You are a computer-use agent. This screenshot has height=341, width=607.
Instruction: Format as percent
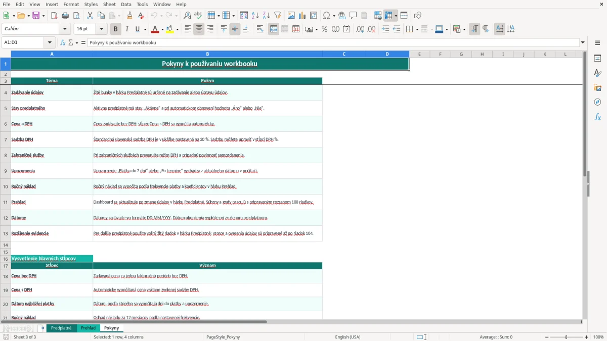coord(324,29)
